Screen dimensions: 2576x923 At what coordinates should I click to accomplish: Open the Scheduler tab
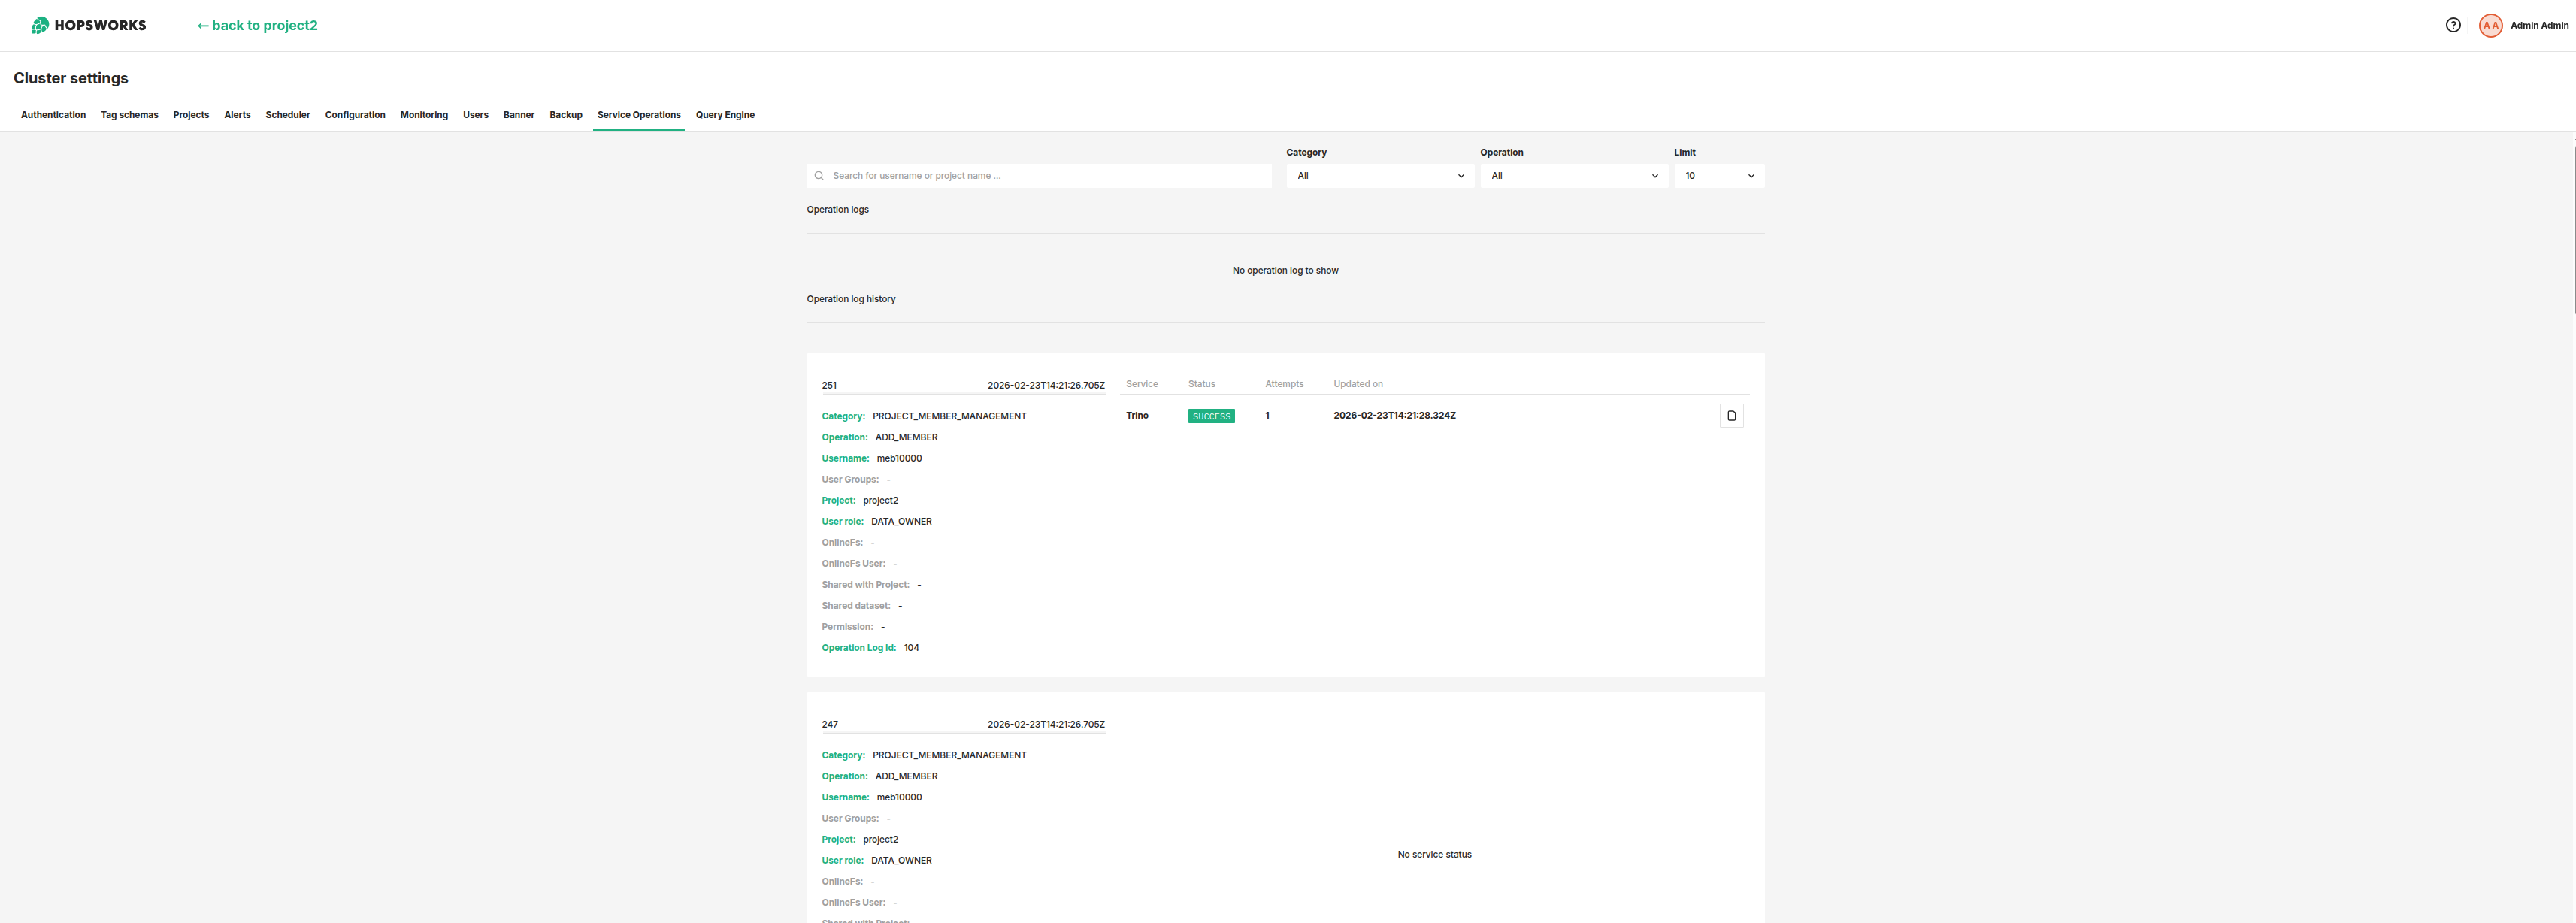(x=287, y=115)
